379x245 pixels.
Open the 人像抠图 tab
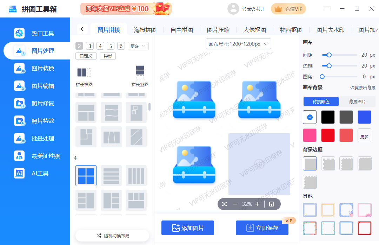tap(255, 30)
